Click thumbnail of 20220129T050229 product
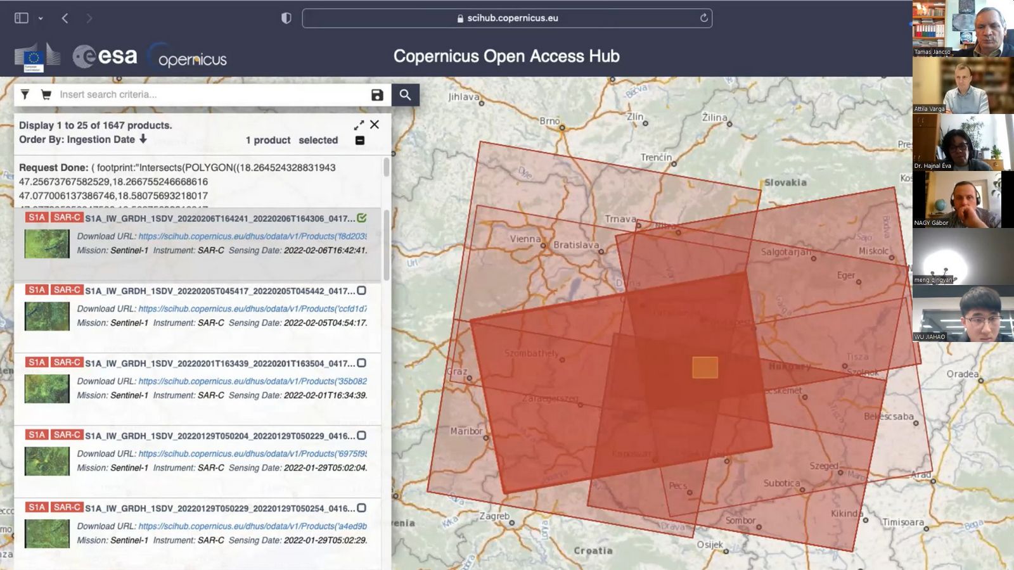The image size is (1014, 570). click(47, 534)
